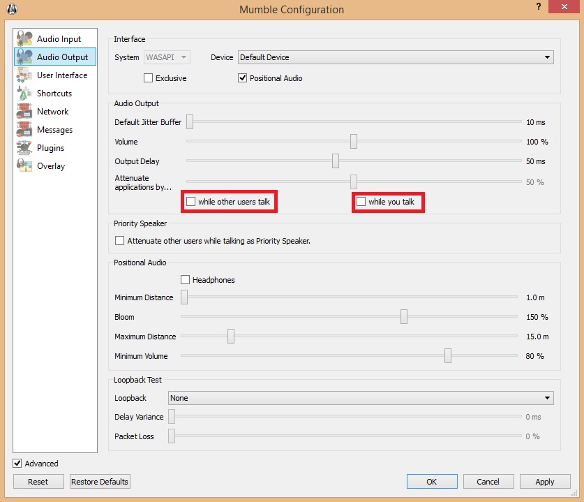Image resolution: width=584 pixels, height=502 pixels.
Task: Uncheck the Advanced checkbox
Action: pos(17,463)
